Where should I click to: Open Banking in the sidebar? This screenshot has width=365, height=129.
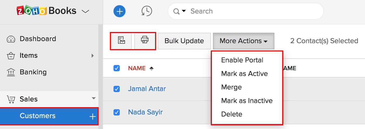click(x=33, y=72)
